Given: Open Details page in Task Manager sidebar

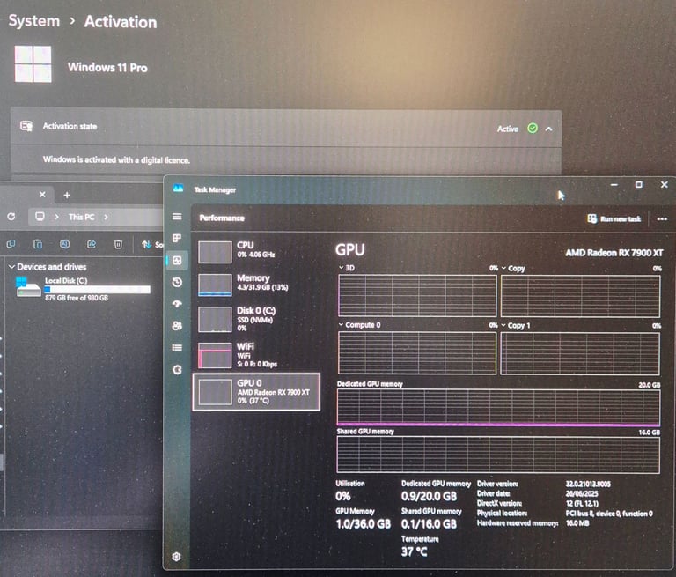Looking at the screenshot, I should pyautogui.click(x=177, y=347).
